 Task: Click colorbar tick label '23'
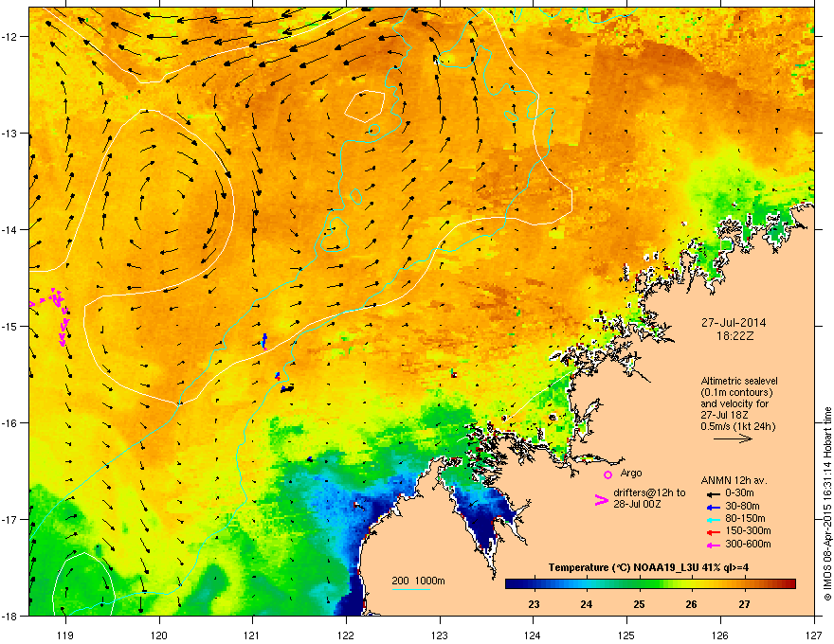534,604
